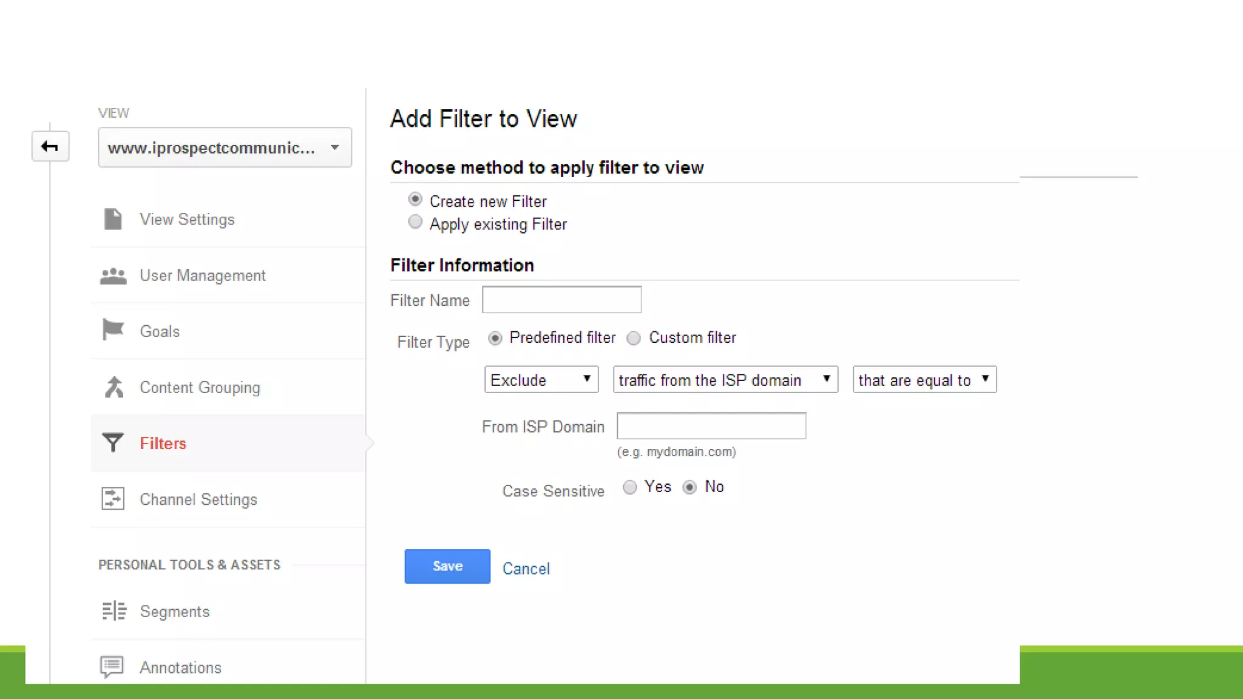Click the Segments icon

(113, 610)
